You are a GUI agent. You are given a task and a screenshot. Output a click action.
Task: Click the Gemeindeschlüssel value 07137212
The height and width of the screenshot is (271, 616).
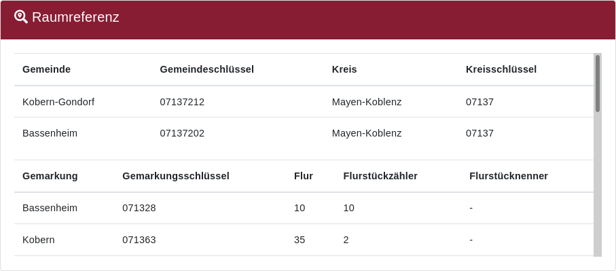[x=182, y=102]
